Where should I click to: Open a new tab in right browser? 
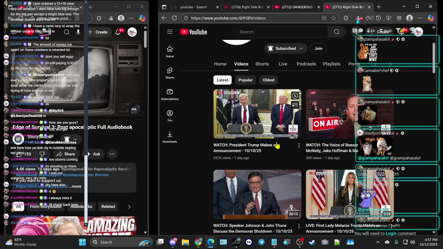point(379,7)
